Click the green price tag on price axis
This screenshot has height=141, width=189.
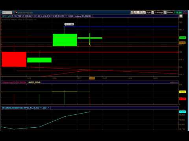pos(182,38)
